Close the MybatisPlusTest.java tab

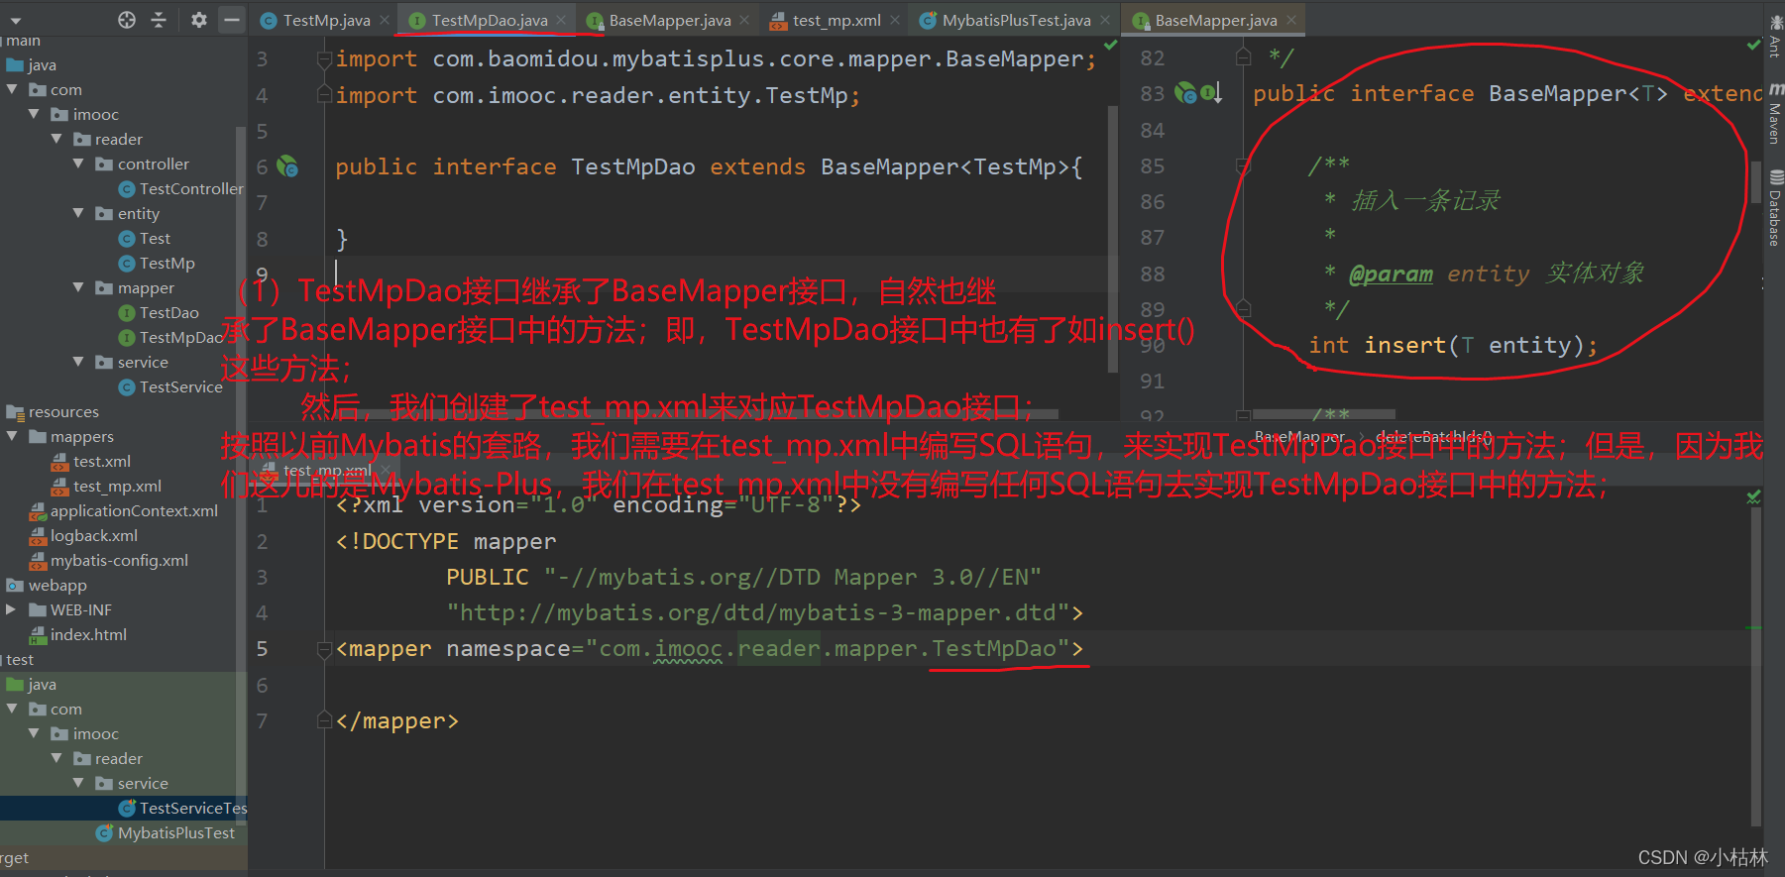[1105, 20]
